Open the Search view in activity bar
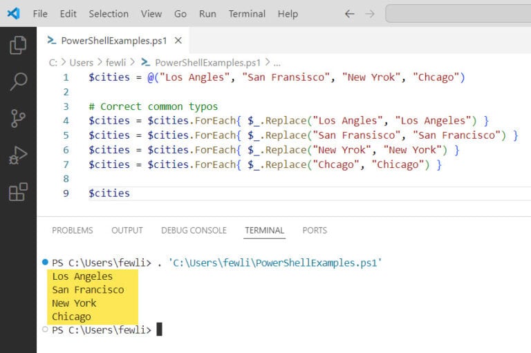531x353 pixels. pos(18,82)
